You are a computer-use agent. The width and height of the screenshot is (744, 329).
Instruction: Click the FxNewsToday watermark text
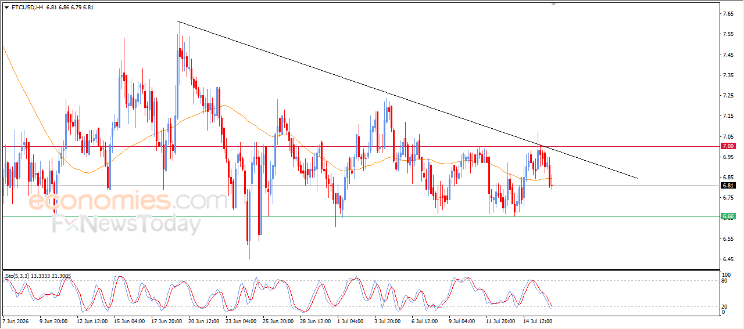pos(127,224)
